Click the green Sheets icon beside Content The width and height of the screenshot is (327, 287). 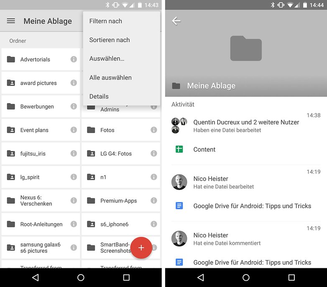179,149
